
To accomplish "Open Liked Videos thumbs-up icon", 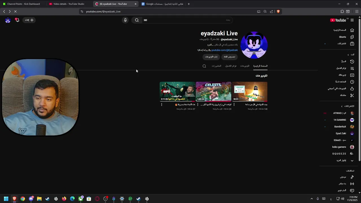I will 352,89.
